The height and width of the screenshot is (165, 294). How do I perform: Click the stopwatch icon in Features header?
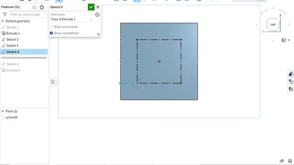42,7
